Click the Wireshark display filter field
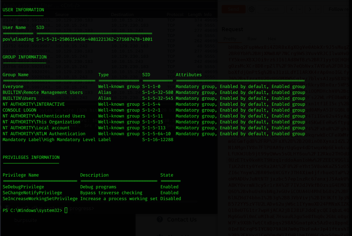Image resolution: width=352 pixels, height=236 pixels. coord(108,5)
